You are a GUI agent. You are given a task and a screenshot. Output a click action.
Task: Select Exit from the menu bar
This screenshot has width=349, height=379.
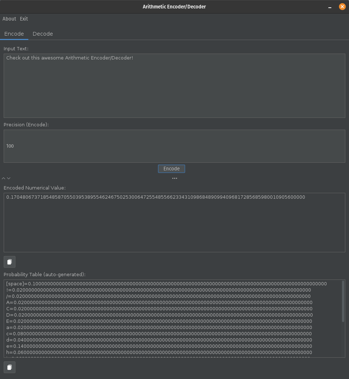[x=24, y=19]
